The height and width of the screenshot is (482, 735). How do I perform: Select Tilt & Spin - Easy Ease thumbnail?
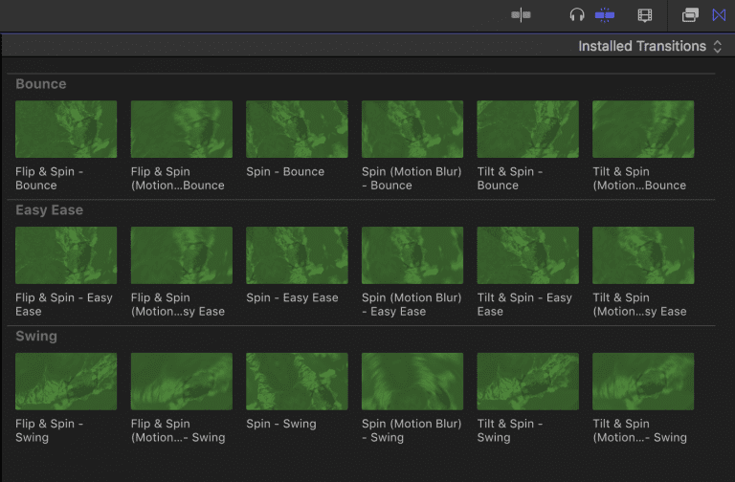528,255
